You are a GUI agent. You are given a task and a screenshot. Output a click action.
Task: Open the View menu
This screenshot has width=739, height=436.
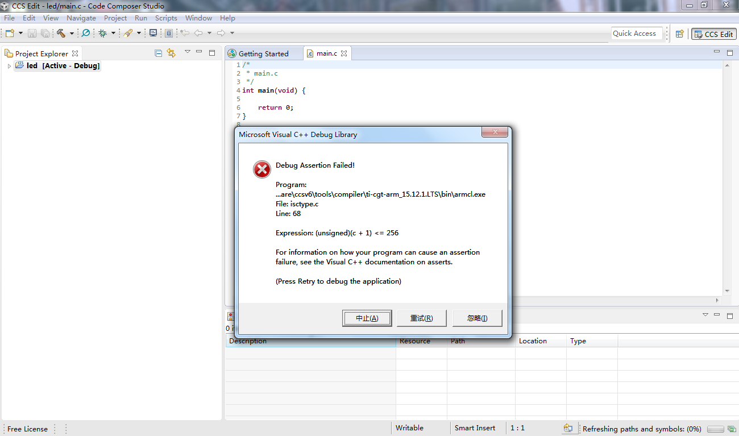click(x=51, y=18)
